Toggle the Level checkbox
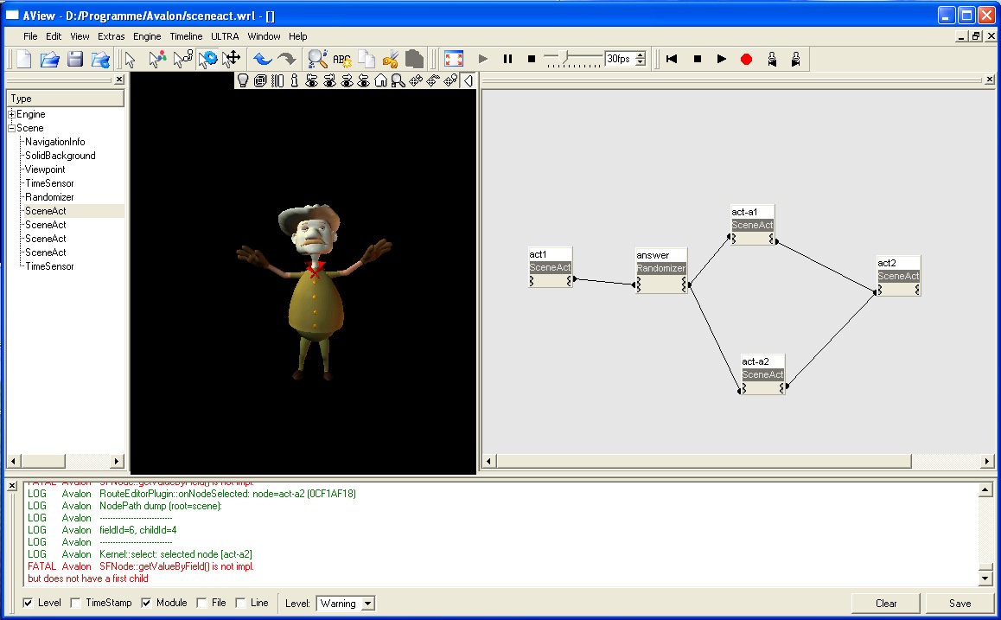Screen dimensions: 1001x620 28,603
